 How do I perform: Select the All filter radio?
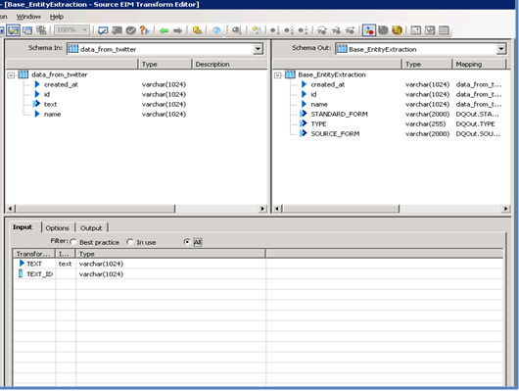click(x=187, y=242)
